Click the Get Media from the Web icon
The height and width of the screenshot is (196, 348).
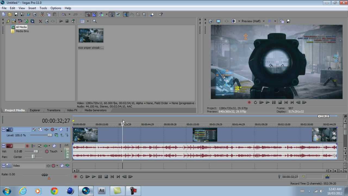coord(26,21)
